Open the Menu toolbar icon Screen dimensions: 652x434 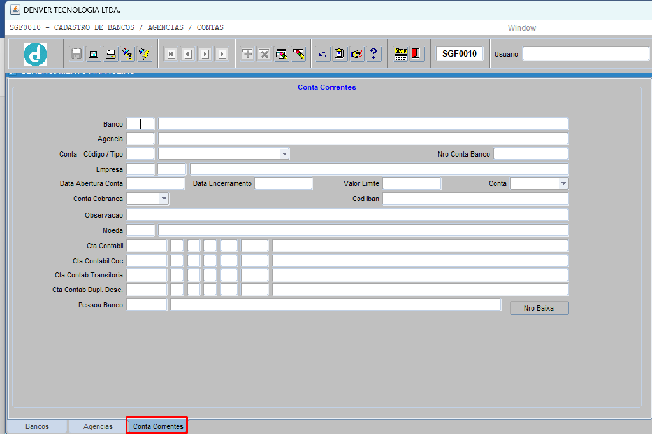(400, 54)
